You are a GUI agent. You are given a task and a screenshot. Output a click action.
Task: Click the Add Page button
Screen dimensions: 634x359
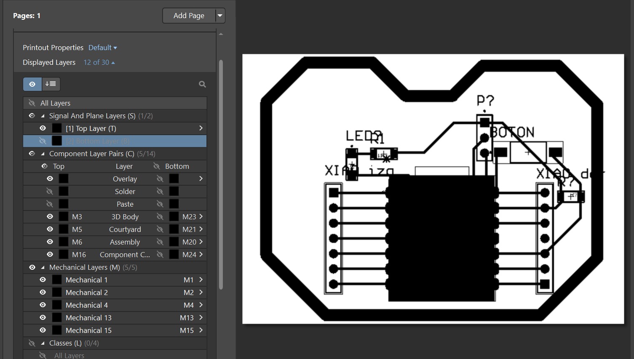pos(189,16)
